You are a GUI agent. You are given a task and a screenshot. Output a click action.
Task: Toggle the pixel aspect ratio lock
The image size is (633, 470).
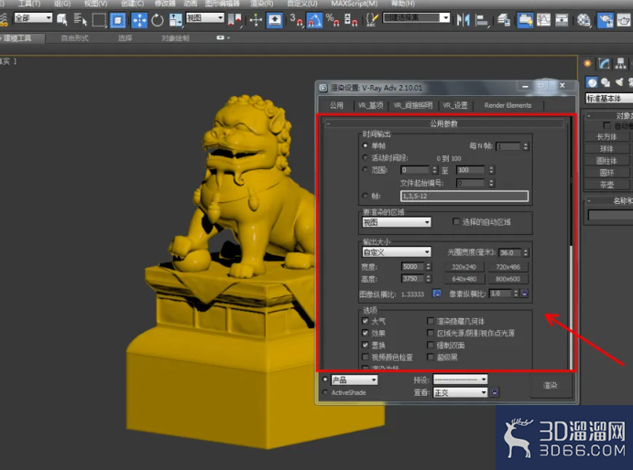coord(524,294)
